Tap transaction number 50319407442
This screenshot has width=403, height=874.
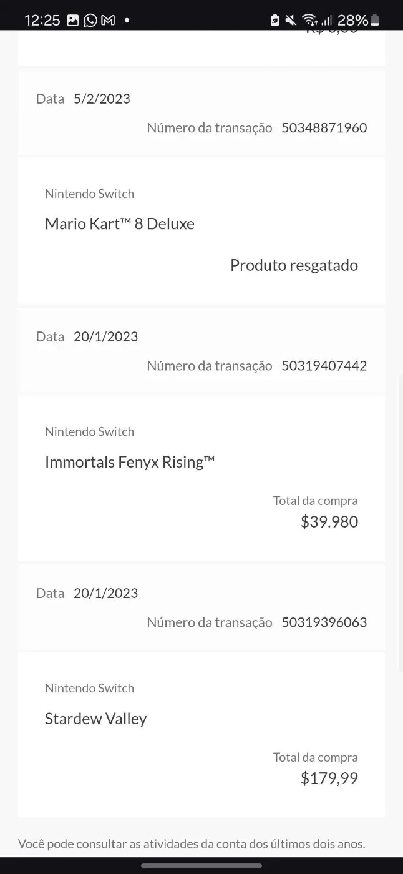(324, 366)
